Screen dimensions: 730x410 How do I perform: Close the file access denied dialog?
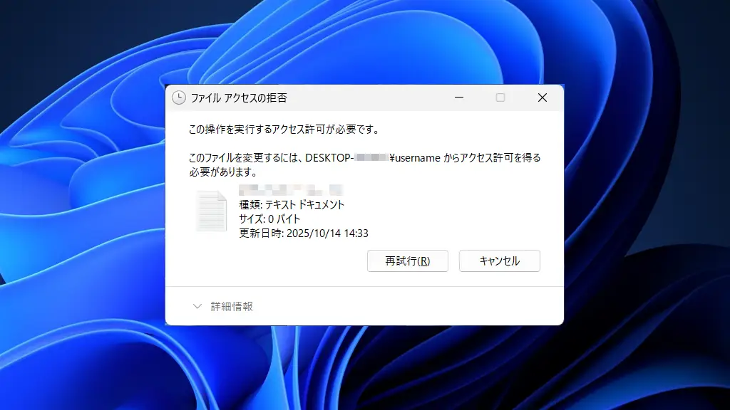543,98
